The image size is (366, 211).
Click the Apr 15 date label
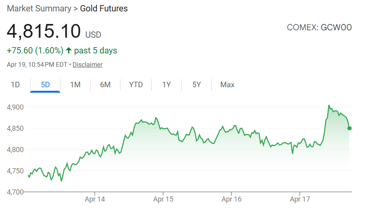click(163, 200)
